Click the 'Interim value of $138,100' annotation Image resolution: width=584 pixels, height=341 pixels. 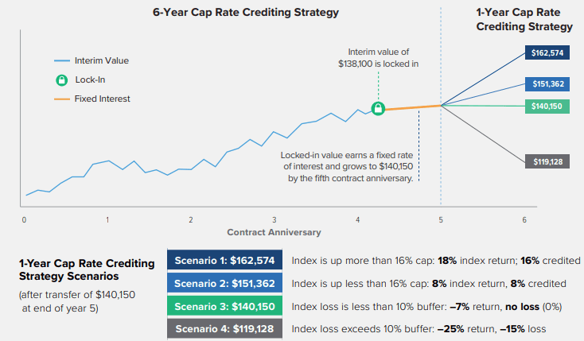378,57
